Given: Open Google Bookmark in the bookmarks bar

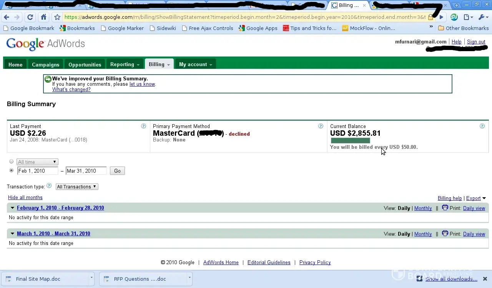Looking at the screenshot, I should (28, 28).
